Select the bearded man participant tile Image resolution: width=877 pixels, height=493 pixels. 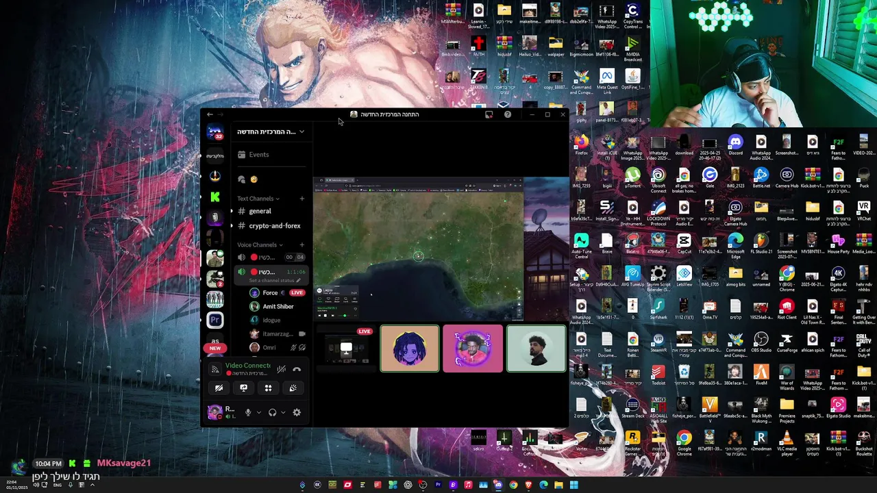click(x=536, y=349)
